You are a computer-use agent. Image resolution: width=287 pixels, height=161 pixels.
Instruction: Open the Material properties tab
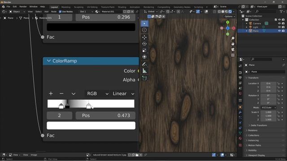pos(240,138)
